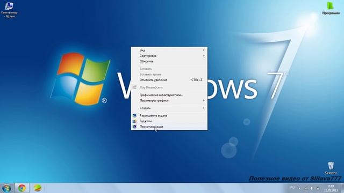Click the icon beside Персонализация
344x193 pixels.
pyautogui.click(x=134, y=127)
